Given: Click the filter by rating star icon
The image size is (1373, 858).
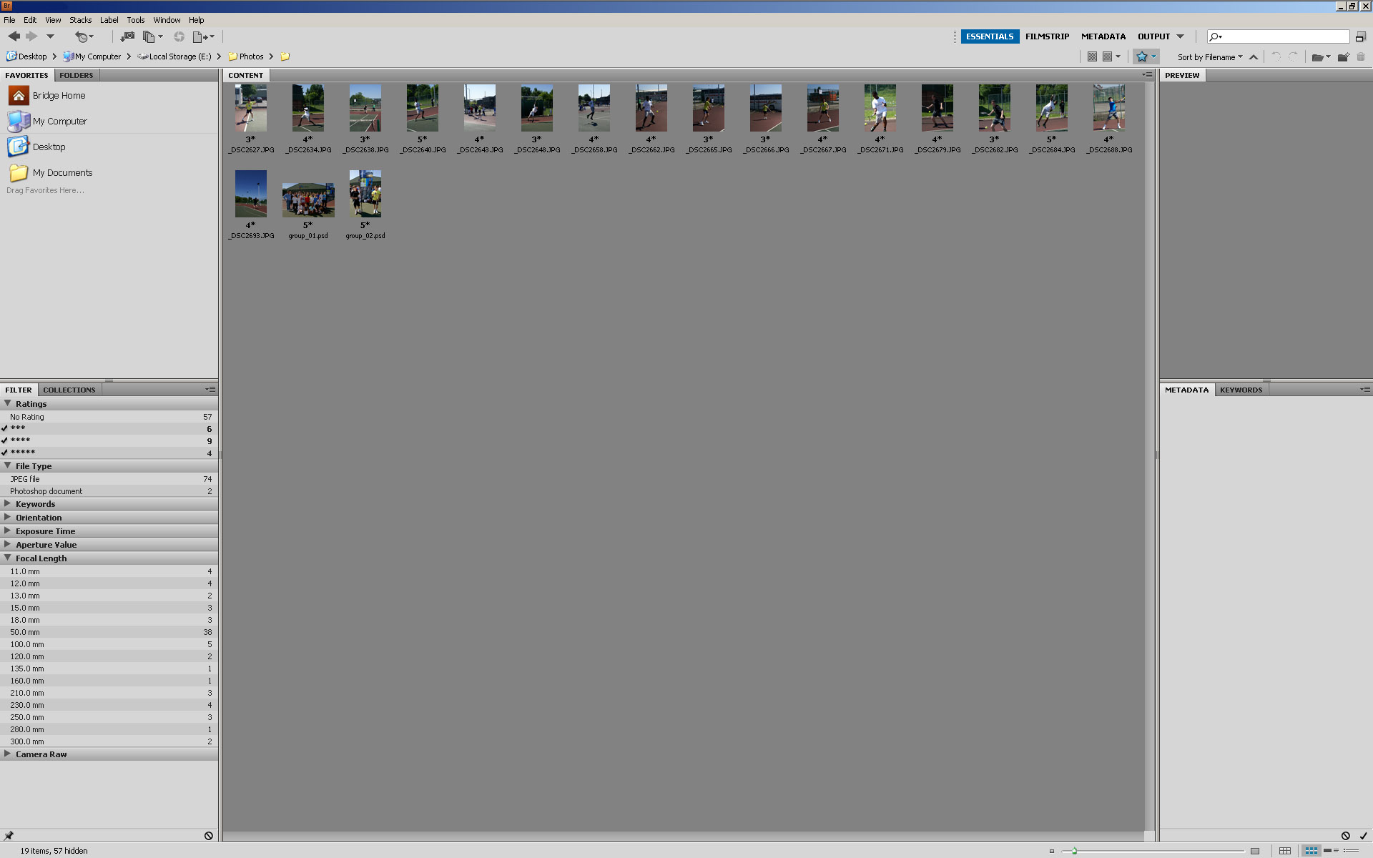Looking at the screenshot, I should [x=1142, y=56].
